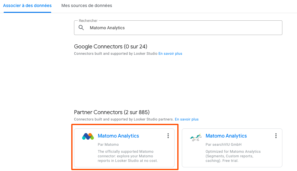This screenshot has width=297, height=171.
Task: Click the 'officially supported Matomo connector' description
Action: (128, 156)
